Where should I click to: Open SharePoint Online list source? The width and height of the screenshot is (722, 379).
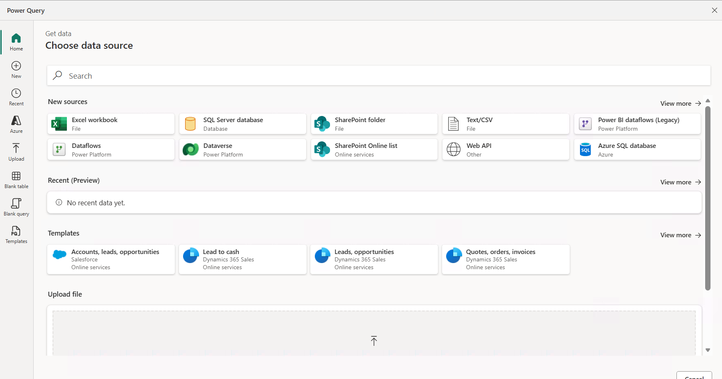click(374, 150)
